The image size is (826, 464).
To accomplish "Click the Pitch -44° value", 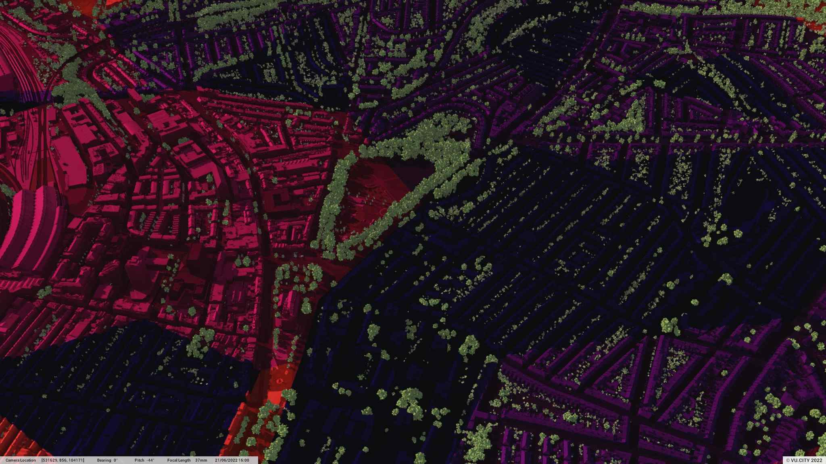I will pos(150,460).
